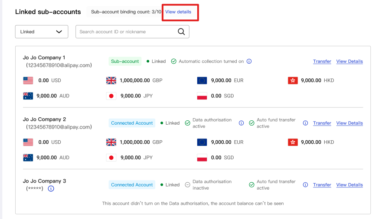Click the Sub-account tag on Jo Jo Company 1

(x=125, y=61)
